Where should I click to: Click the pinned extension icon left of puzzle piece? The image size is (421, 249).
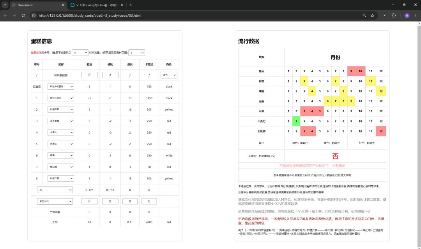[384, 16]
